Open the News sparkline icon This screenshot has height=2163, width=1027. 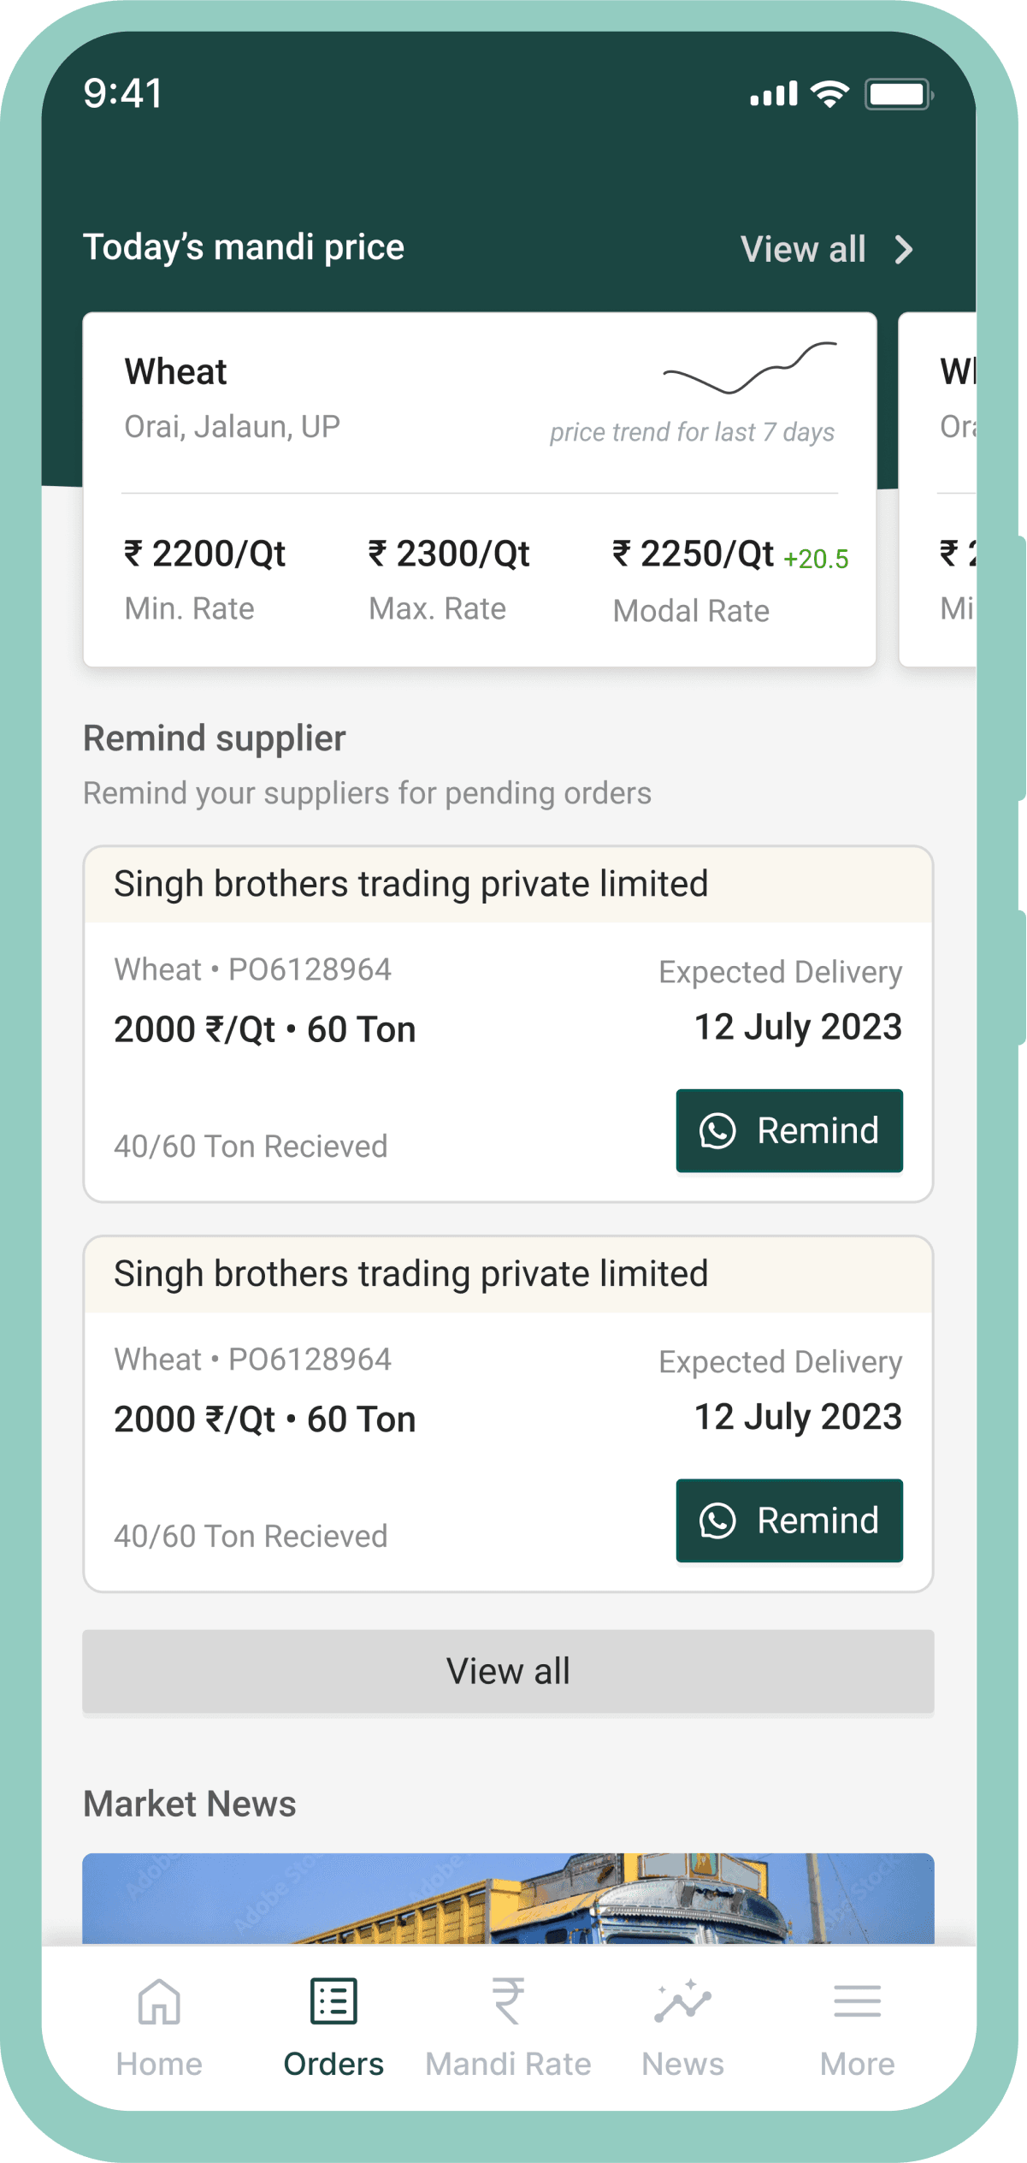click(682, 2001)
